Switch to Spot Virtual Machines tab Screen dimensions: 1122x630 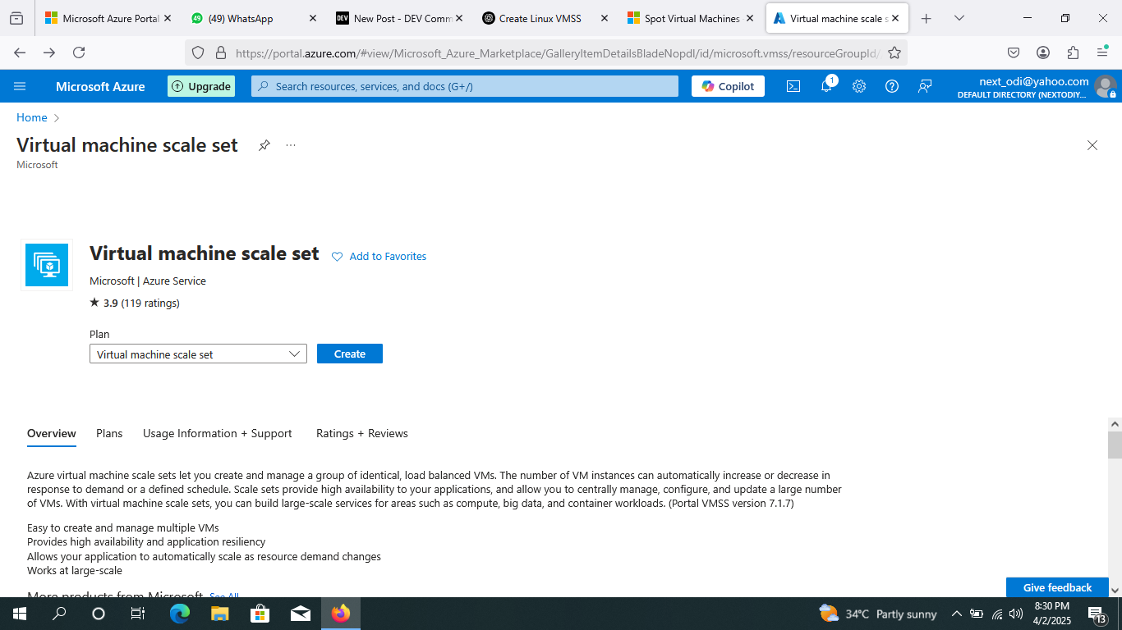coord(692,18)
